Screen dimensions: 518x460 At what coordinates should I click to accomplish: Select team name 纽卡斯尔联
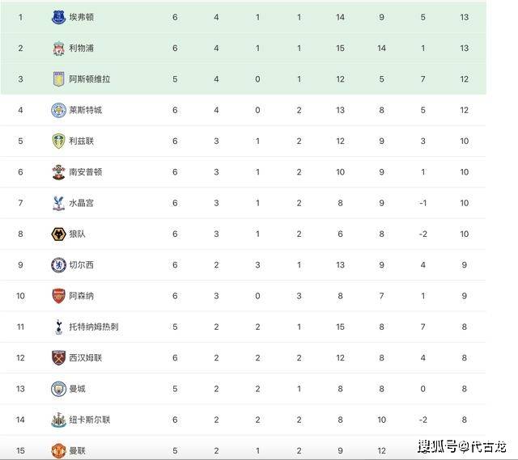(90, 420)
